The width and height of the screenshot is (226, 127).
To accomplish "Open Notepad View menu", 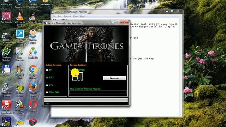I will pyautogui.click(x=75, y=16).
